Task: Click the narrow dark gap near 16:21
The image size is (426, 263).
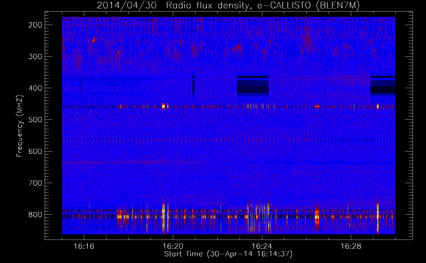Action: pos(194,84)
